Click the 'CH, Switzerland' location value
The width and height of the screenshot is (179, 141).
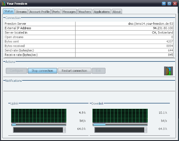click(x=162, y=33)
